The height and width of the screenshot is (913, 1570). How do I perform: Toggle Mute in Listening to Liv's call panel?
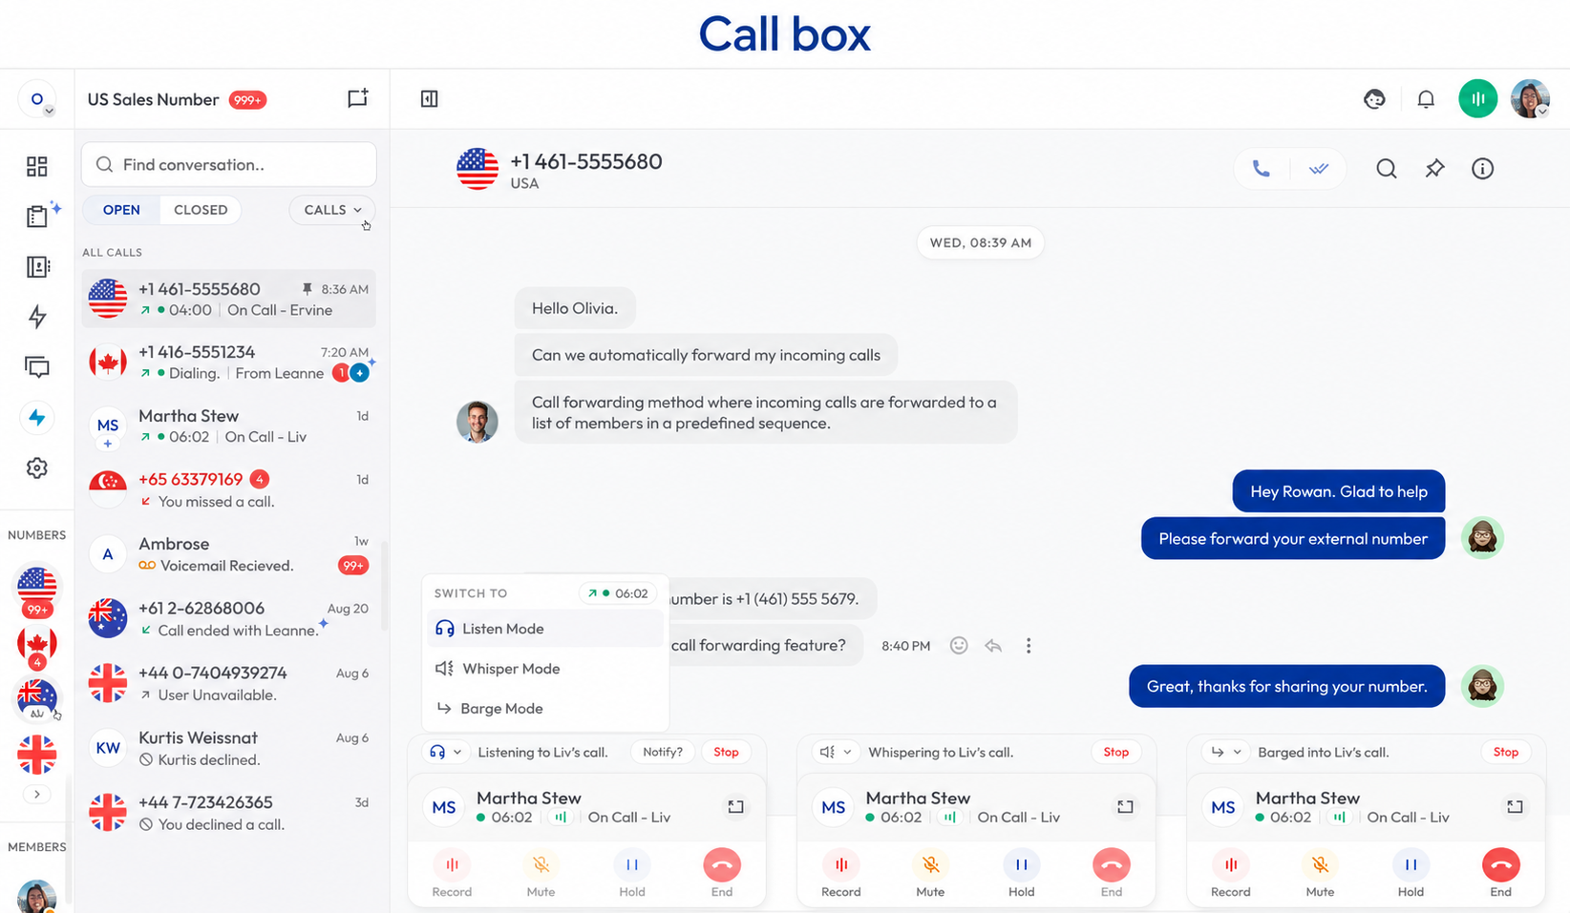pyautogui.click(x=541, y=873)
